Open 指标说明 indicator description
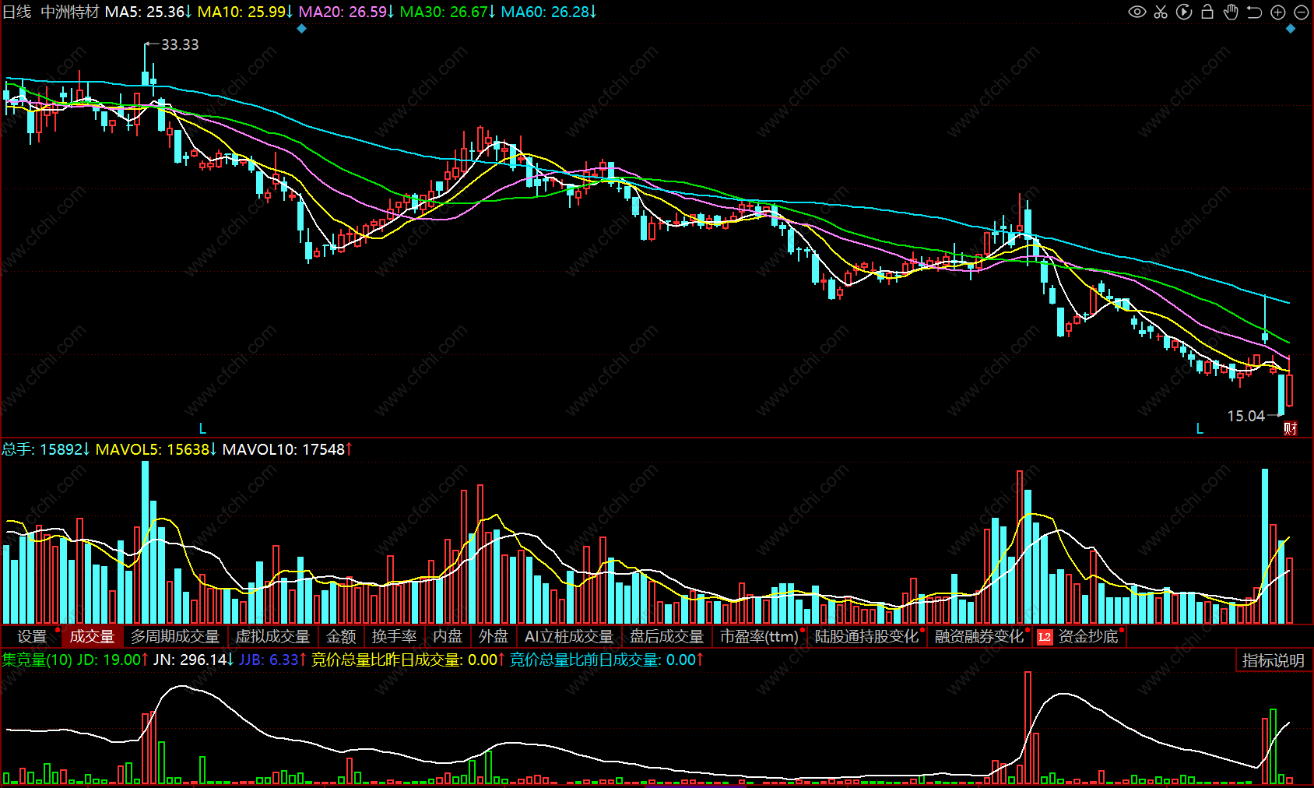Image resolution: width=1314 pixels, height=788 pixels. click(x=1274, y=660)
